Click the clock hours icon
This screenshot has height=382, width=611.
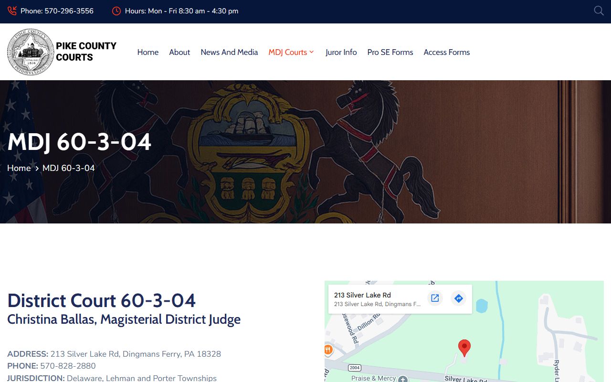tap(116, 11)
